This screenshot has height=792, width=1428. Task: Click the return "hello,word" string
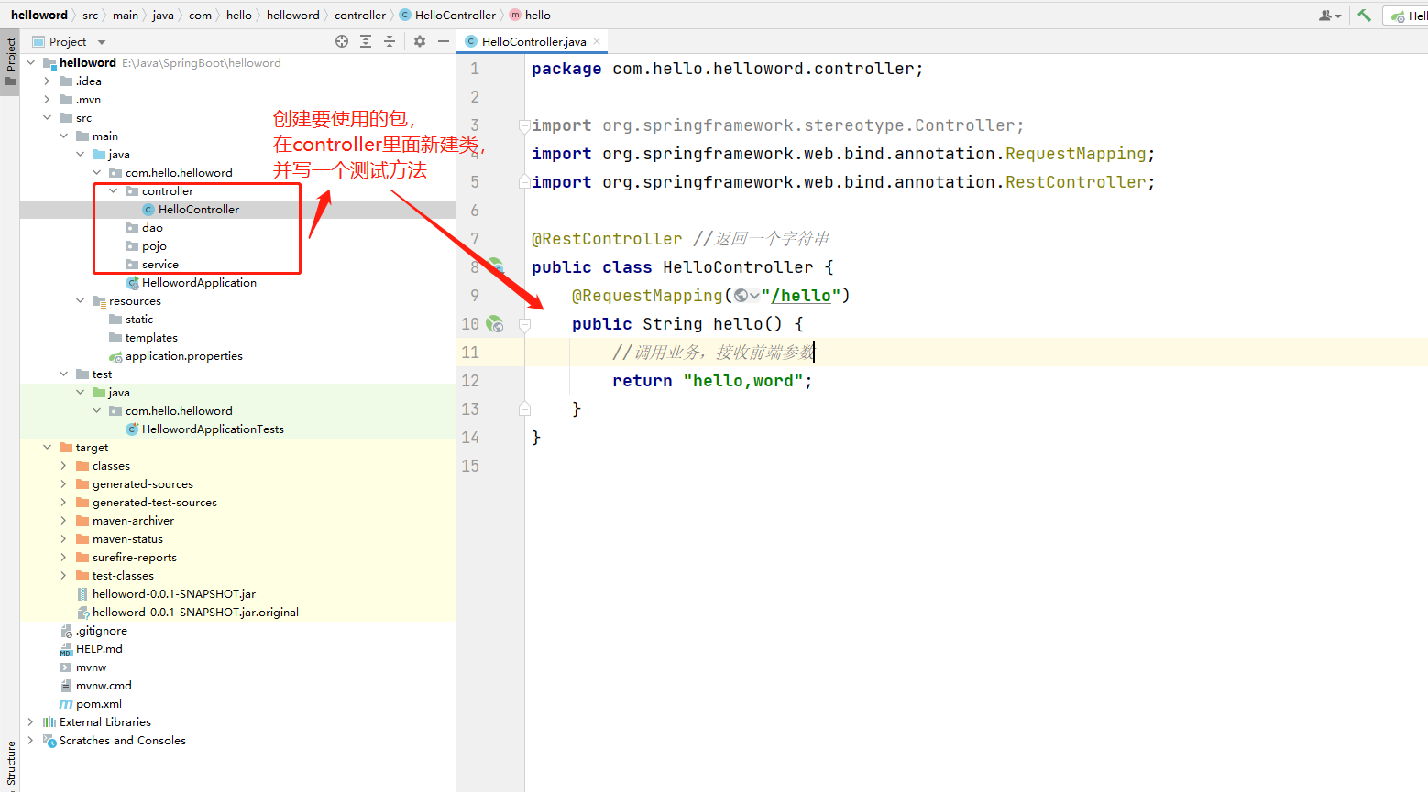tap(743, 381)
